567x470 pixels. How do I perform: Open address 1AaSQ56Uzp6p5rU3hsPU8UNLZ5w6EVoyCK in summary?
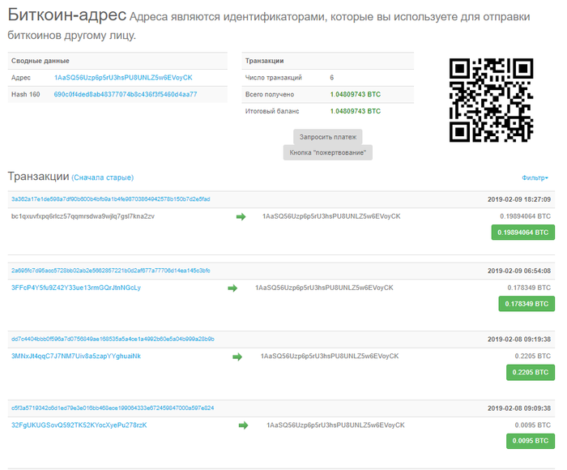point(123,78)
